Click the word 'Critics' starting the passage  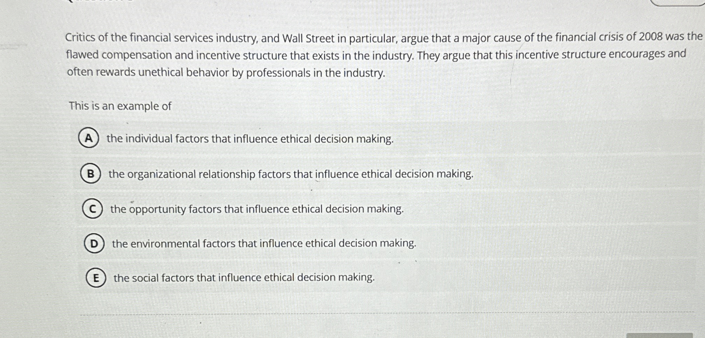(x=80, y=38)
